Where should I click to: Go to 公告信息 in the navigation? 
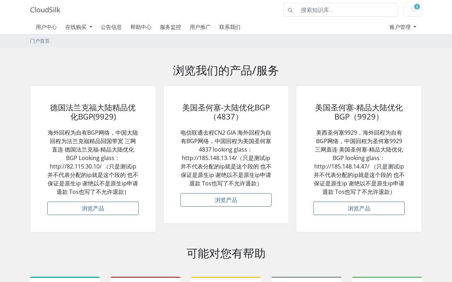pos(111,27)
